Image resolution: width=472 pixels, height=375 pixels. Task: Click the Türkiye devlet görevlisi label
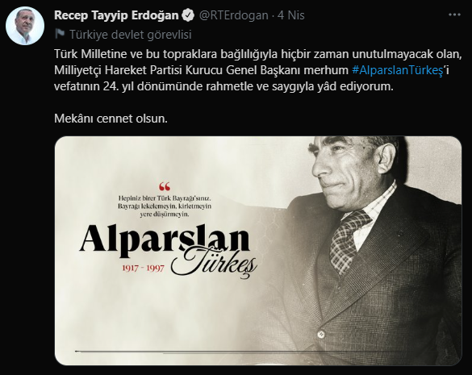pyautogui.click(x=131, y=35)
